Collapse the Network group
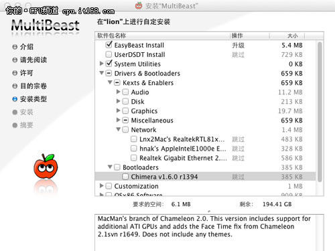Viewport: 335px width, 251px height. (x=119, y=129)
